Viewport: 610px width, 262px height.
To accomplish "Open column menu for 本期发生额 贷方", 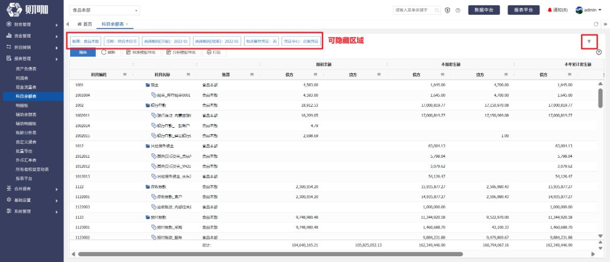I will (x=506, y=74).
